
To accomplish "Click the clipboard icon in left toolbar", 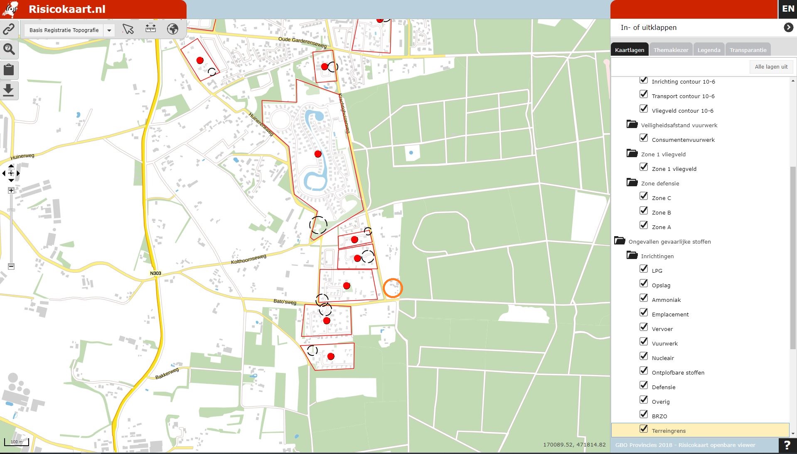I will 9,69.
